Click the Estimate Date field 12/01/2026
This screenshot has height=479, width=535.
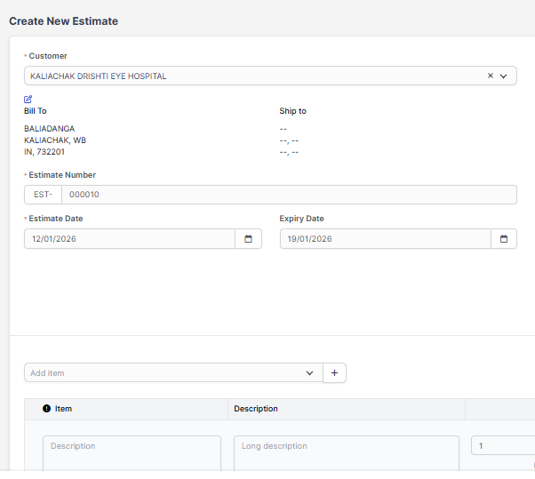[x=129, y=239]
